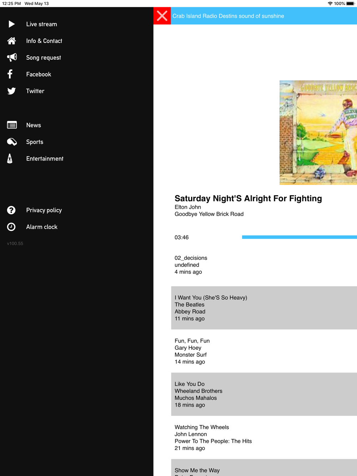The width and height of the screenshot is (357, 476).
Task: Tap the Entertainment party hat icon
Action: [10, 158]
